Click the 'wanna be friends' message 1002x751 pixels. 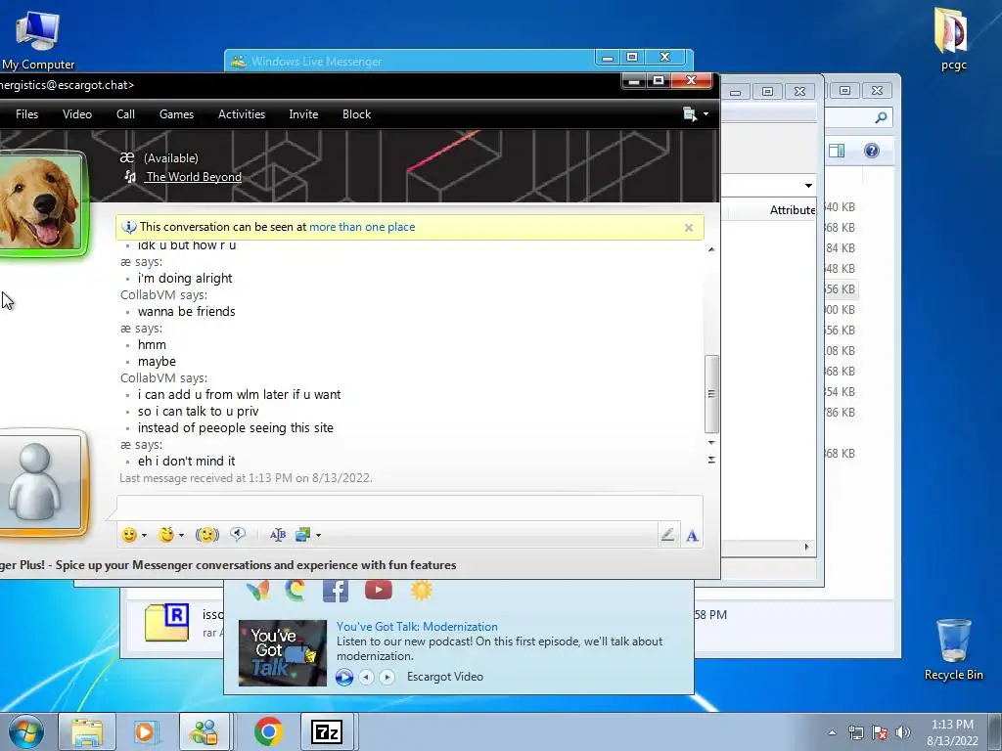[187, 312]
